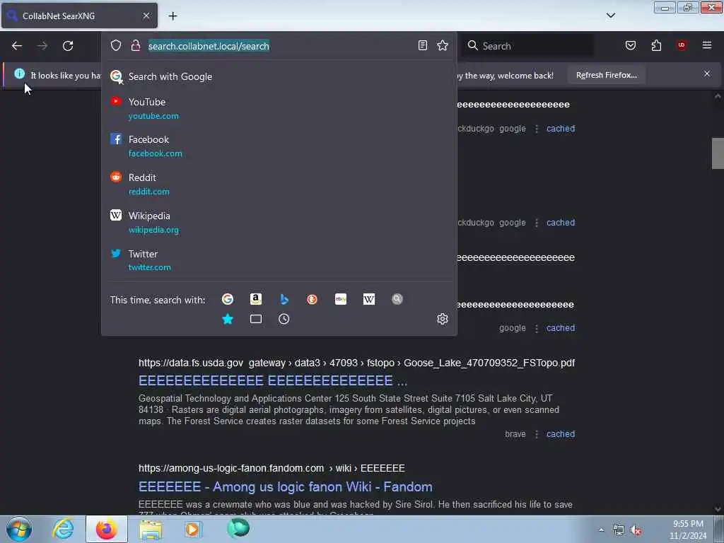
Task: Click the site security padlock icon
Action: tap(135, 45)
